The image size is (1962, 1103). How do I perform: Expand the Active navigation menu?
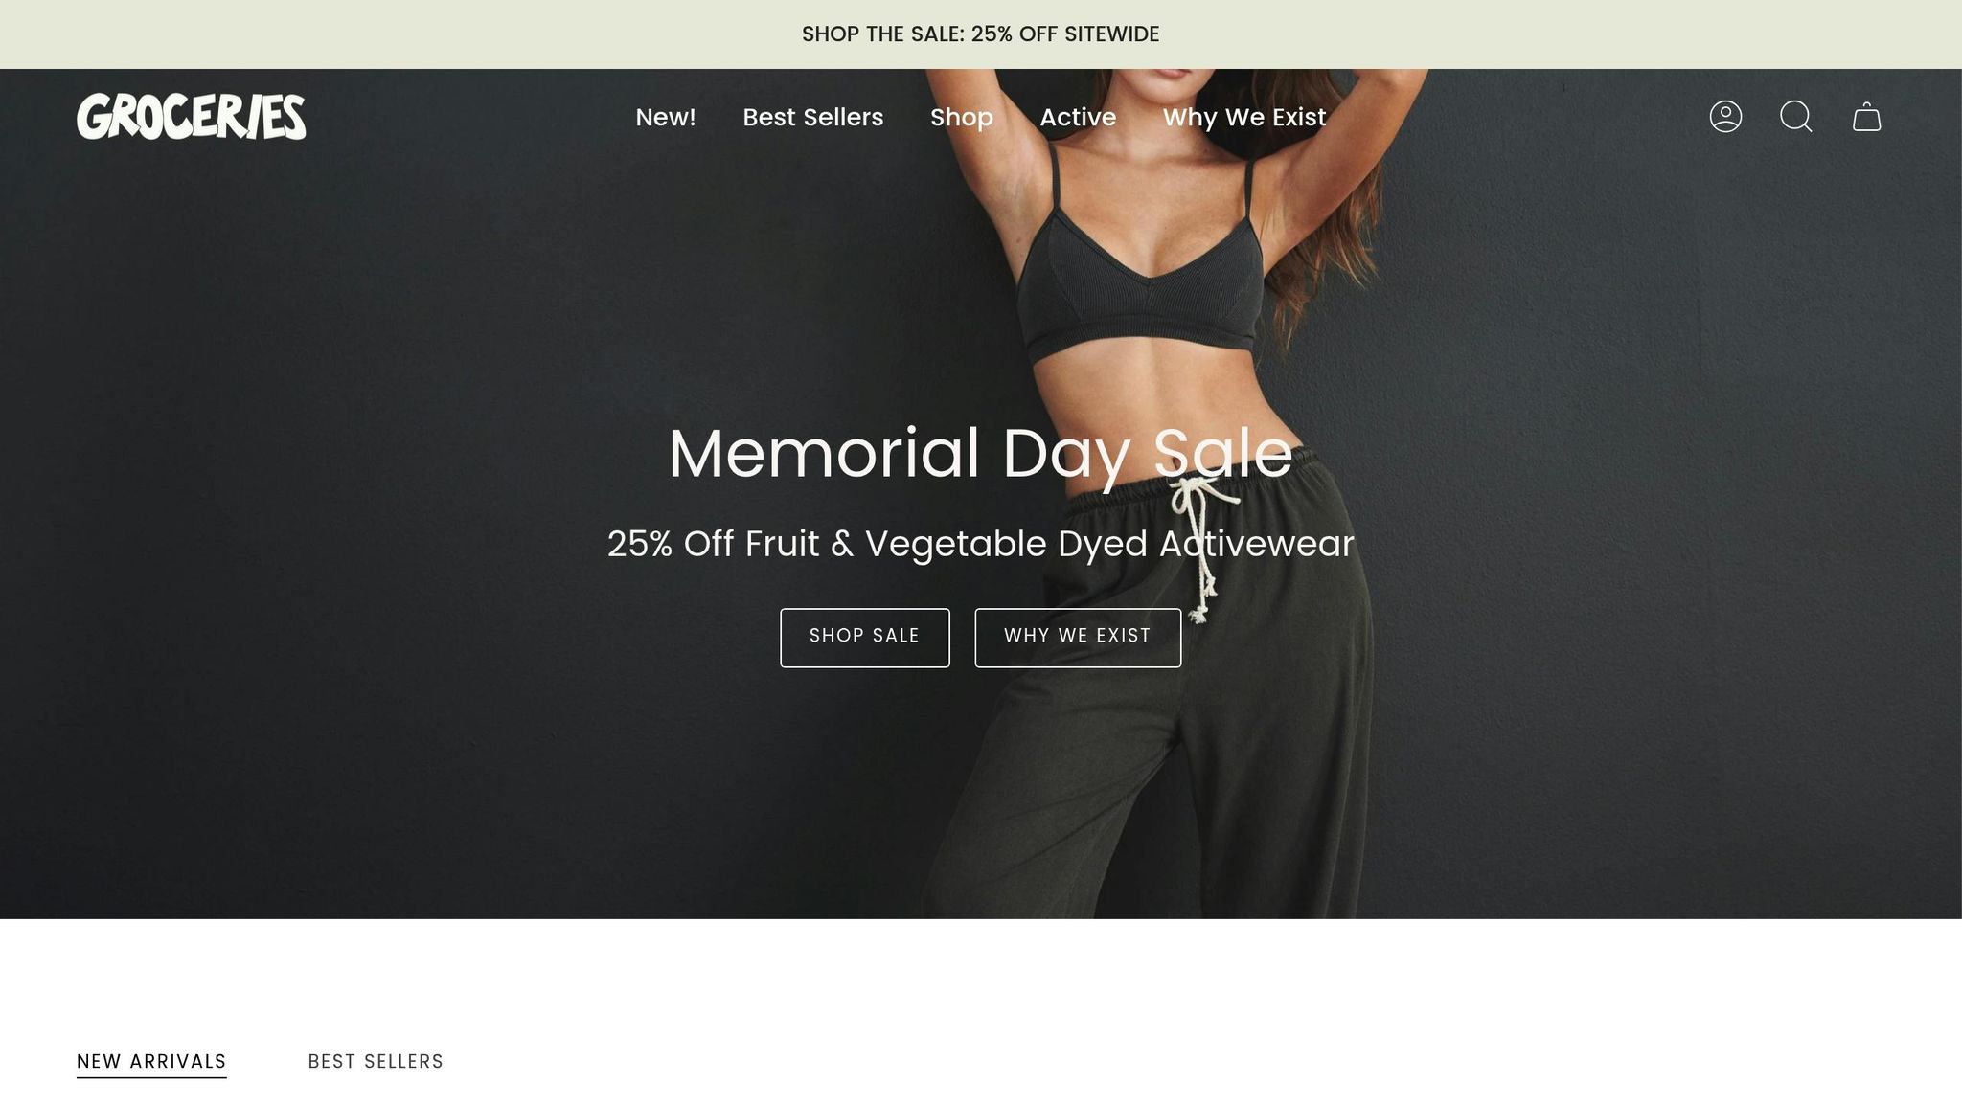coord(1078,117)
